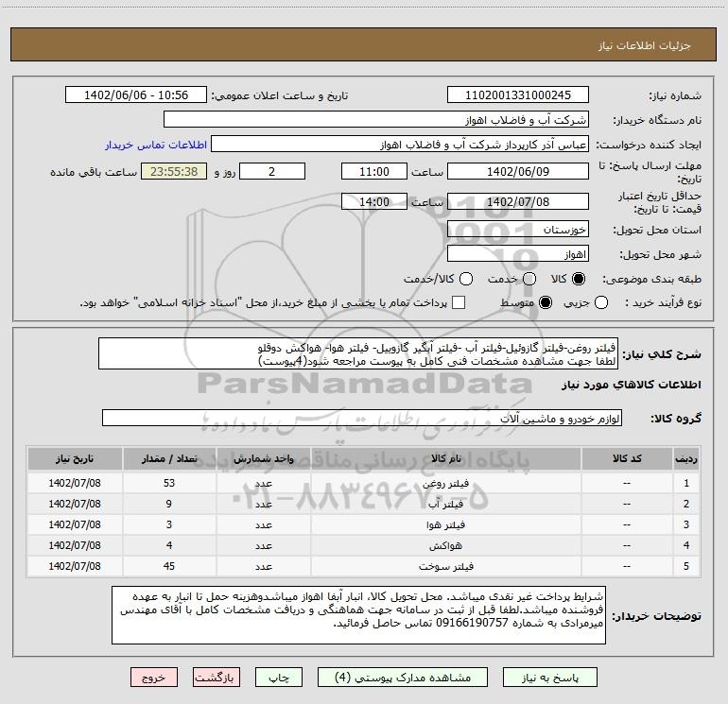Click the remaining days field showing 2
The height and width of the screenshot is (704, 728).
tap(272, 171)
